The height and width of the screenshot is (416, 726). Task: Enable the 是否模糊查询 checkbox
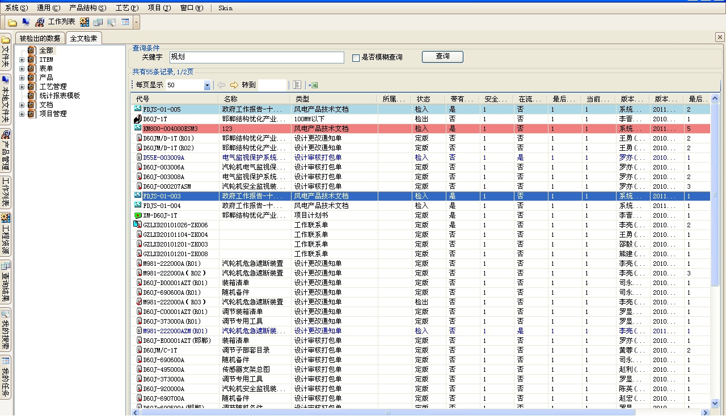click(356, 58)
